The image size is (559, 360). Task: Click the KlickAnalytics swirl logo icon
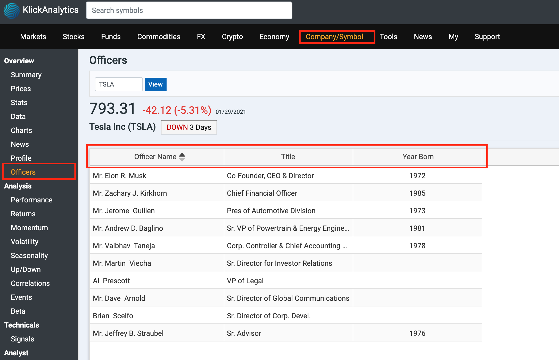pyautogui.click(x=11, y=10)
